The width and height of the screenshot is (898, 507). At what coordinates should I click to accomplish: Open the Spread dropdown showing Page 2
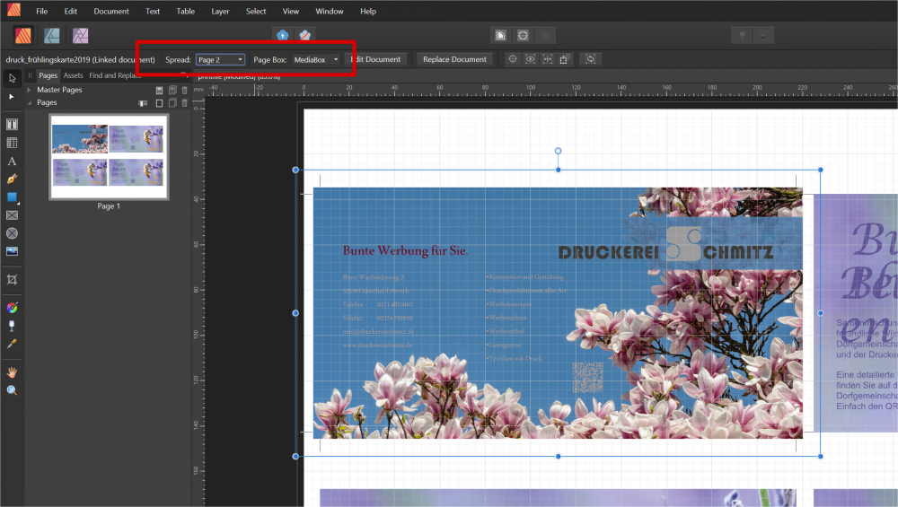click(x=221, y=59)
